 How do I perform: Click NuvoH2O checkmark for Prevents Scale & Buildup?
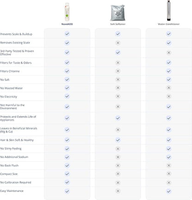[x=67, y=34]
